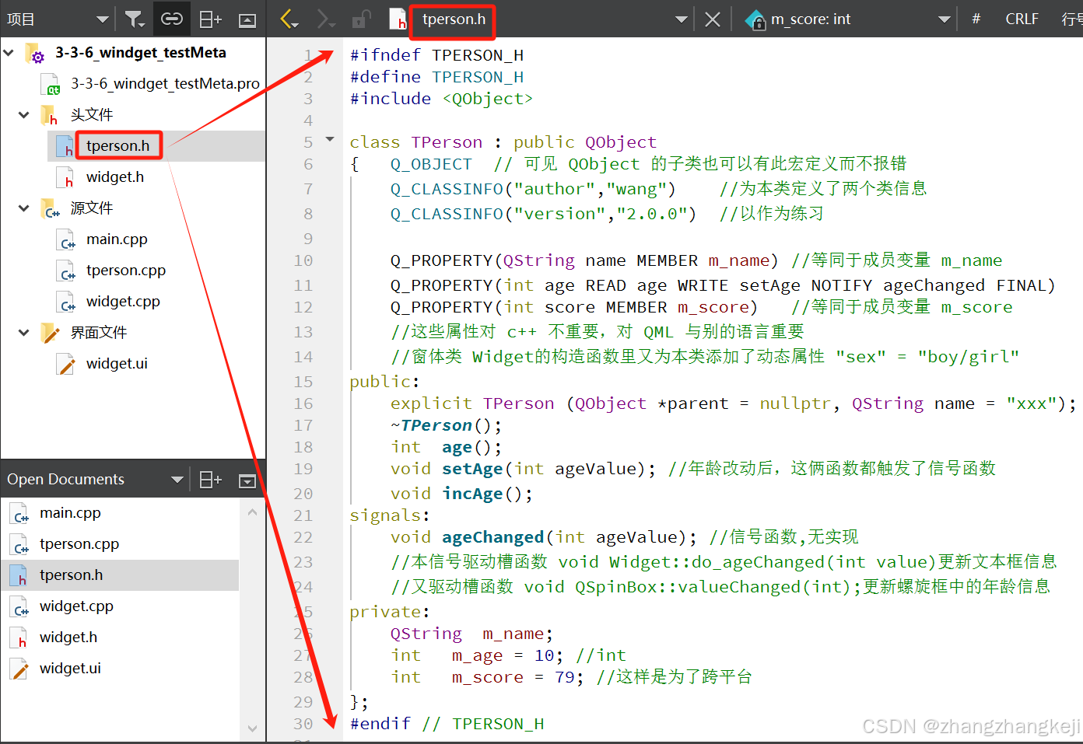Open the m_score: int symbol dropdown
The height and width of the screenshot is (744, 1083).
coord(944,19)
